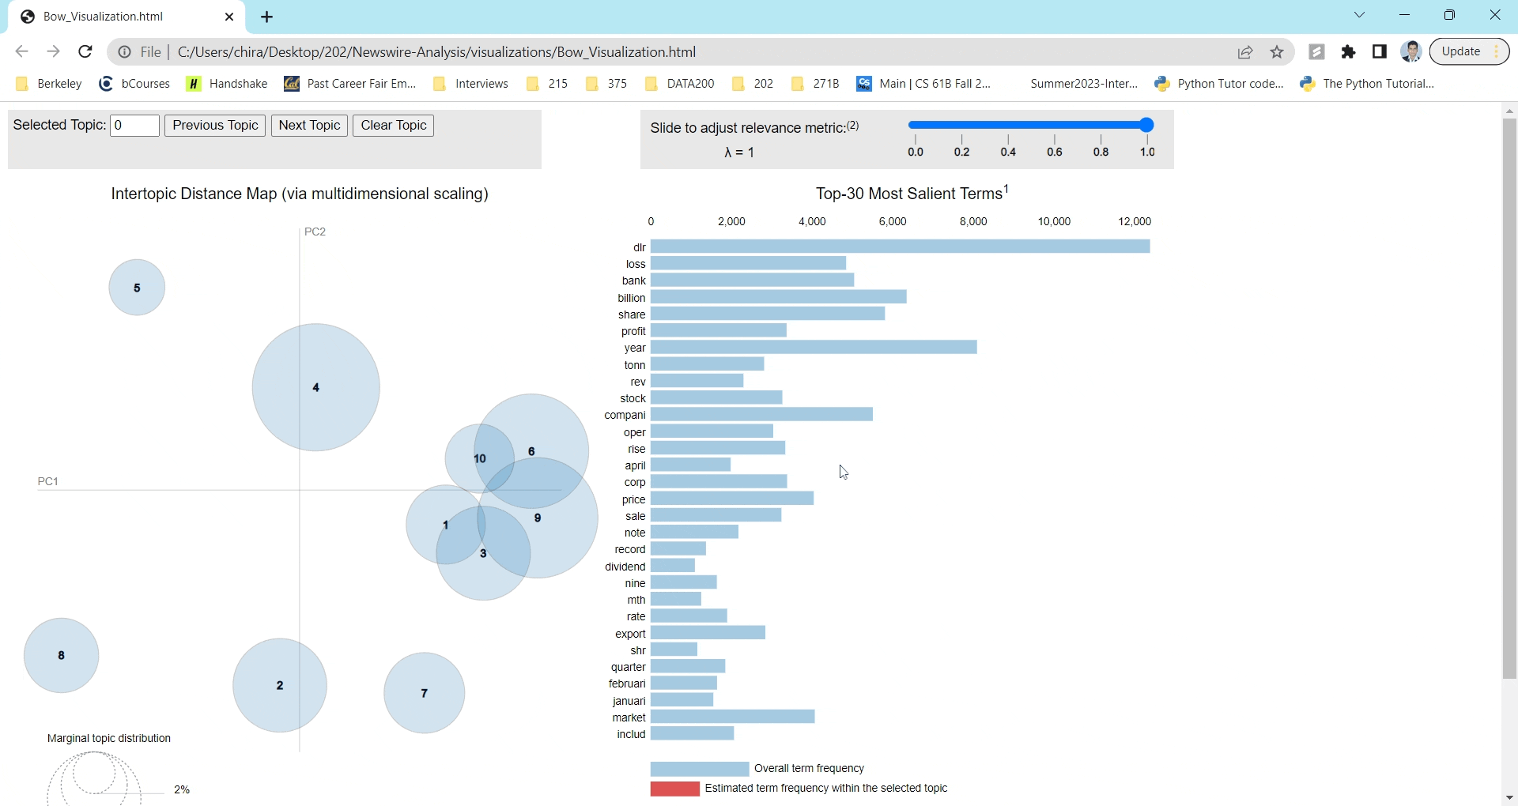Screen dimensions: 1518x806
Task: Click the Clear Topic button
Action: [393, 125]
